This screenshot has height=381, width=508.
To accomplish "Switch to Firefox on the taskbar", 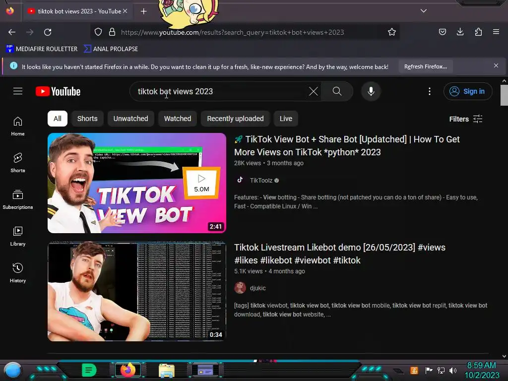I will [128, 370].
